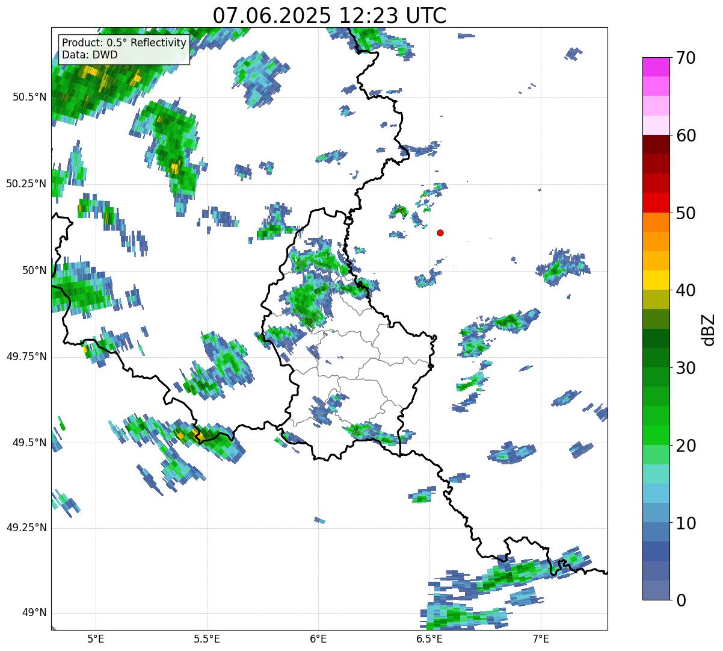Click the 6°E longitude label
The image size is (723, 651).
point(318,638)
